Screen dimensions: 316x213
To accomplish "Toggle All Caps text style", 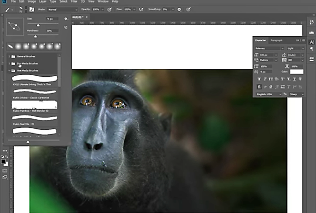I will (271, 79).
